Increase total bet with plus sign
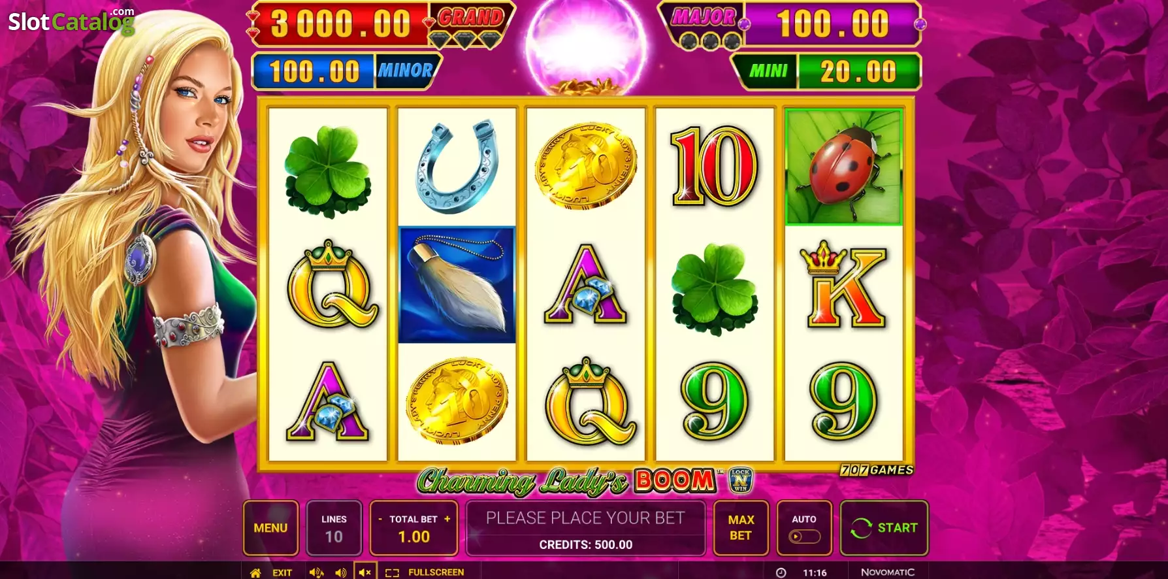 click(447, 519)
